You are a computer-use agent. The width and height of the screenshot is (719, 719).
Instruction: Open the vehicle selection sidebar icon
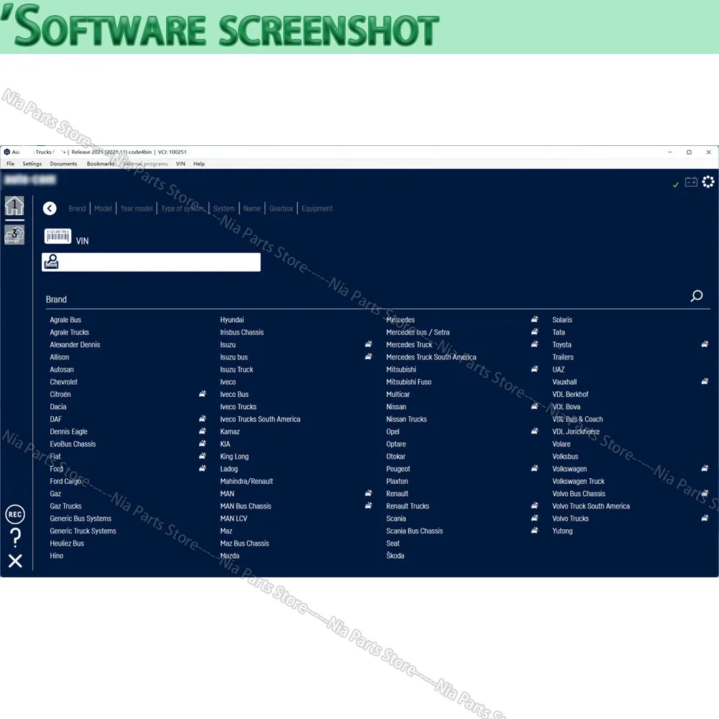click(x=14, y=234)
